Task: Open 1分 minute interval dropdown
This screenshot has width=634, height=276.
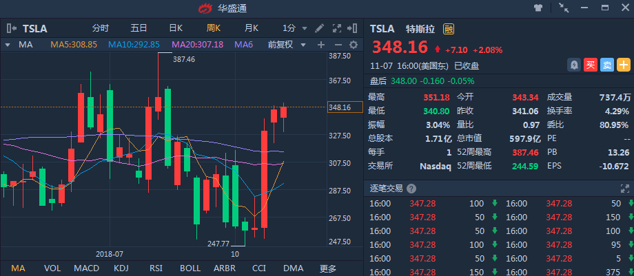Action: point(305,29)
